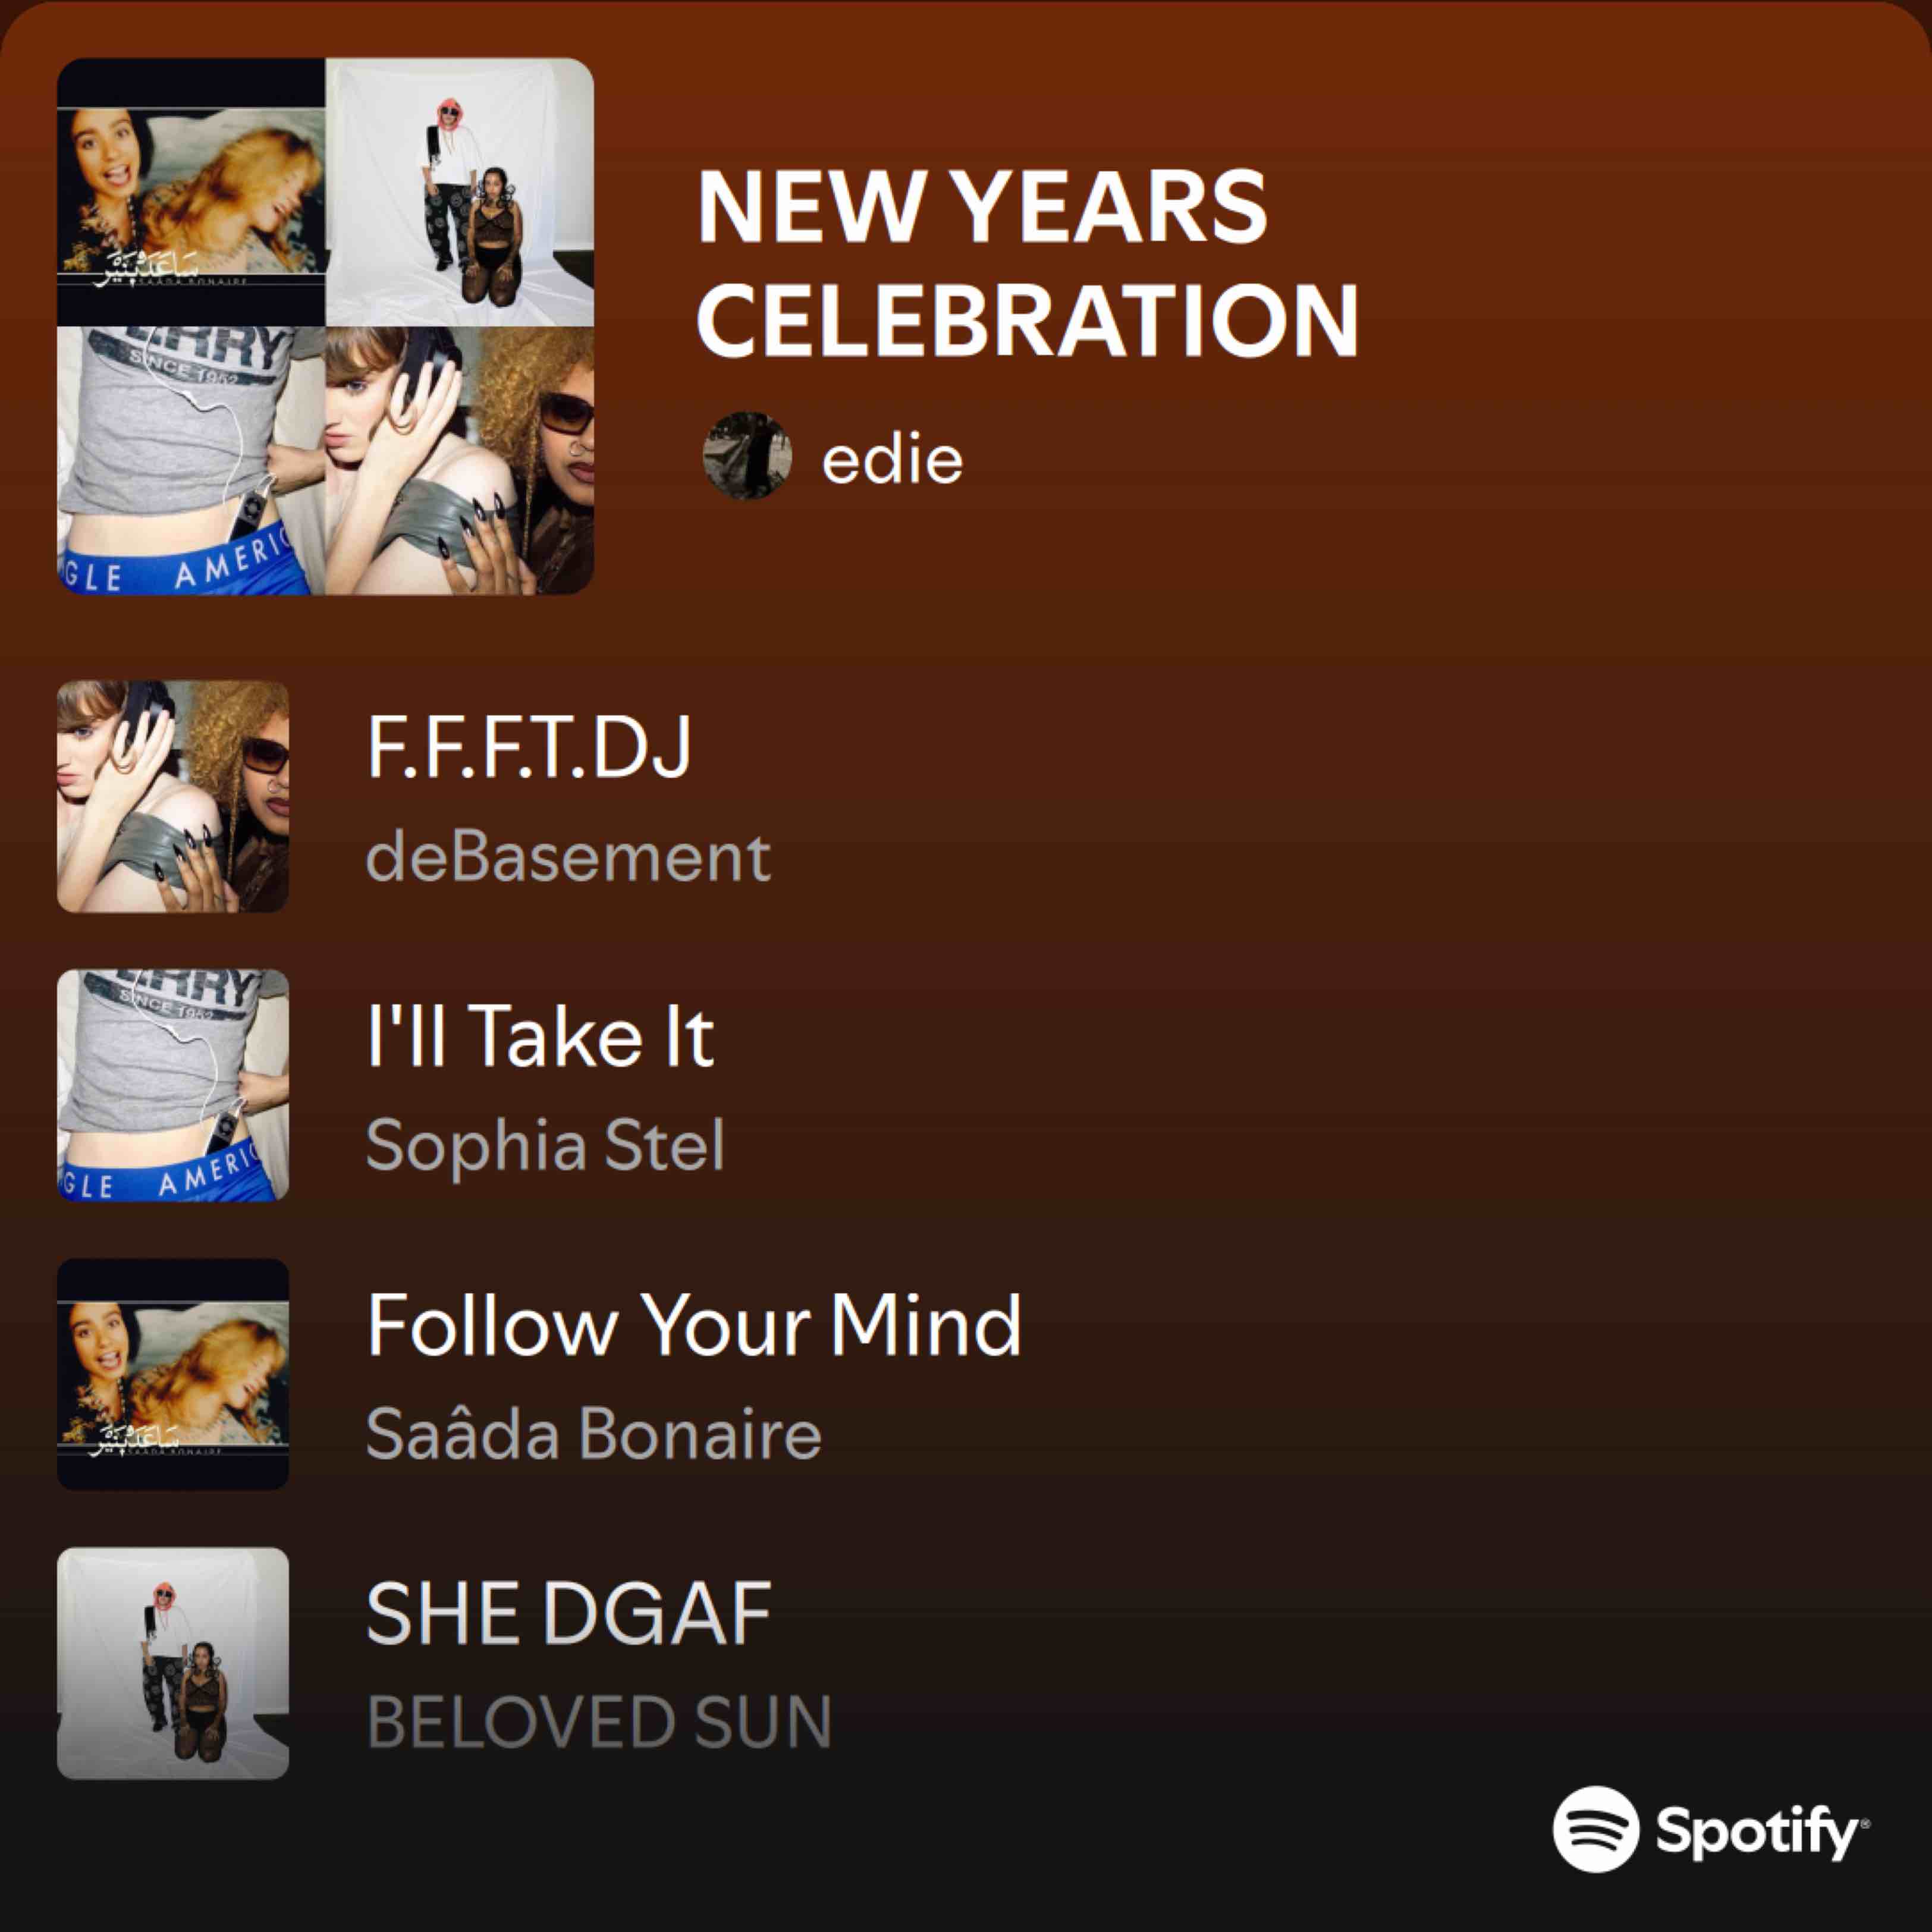Click edie's round profile avatar

click(x=747, y=456)
